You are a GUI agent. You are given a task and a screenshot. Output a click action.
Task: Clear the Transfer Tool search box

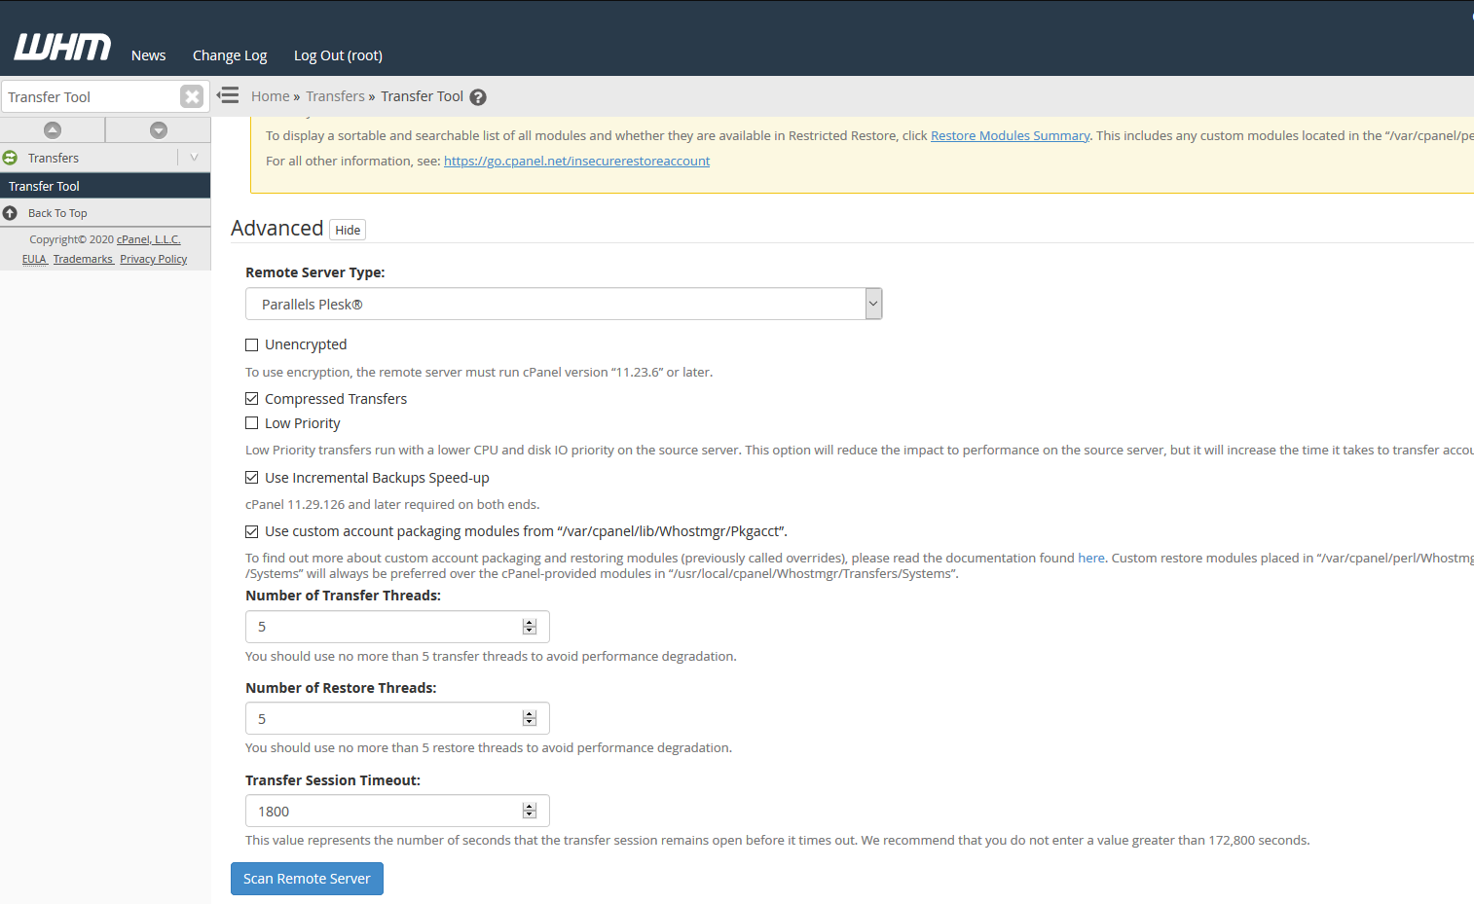click(x=192, y=96)
